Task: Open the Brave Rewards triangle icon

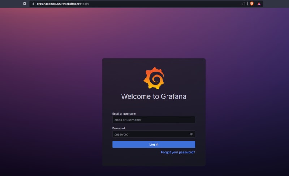Action: click(259, 4)
